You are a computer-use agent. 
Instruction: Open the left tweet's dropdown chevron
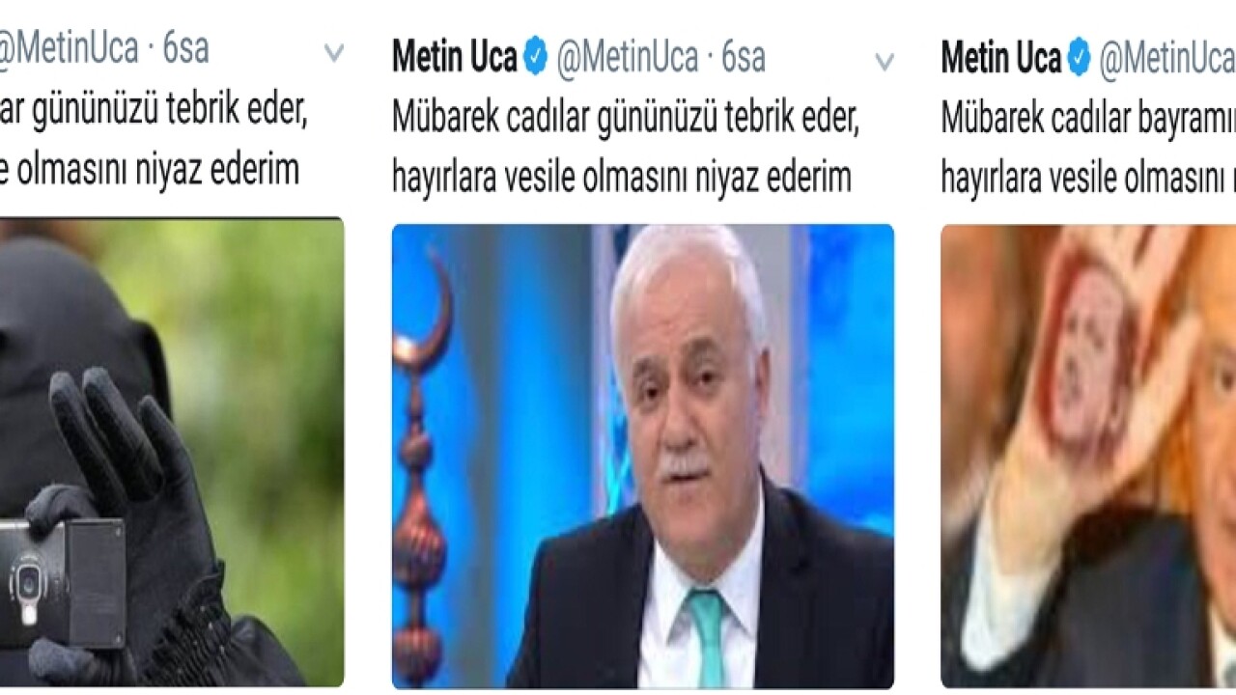pos(333,52)
